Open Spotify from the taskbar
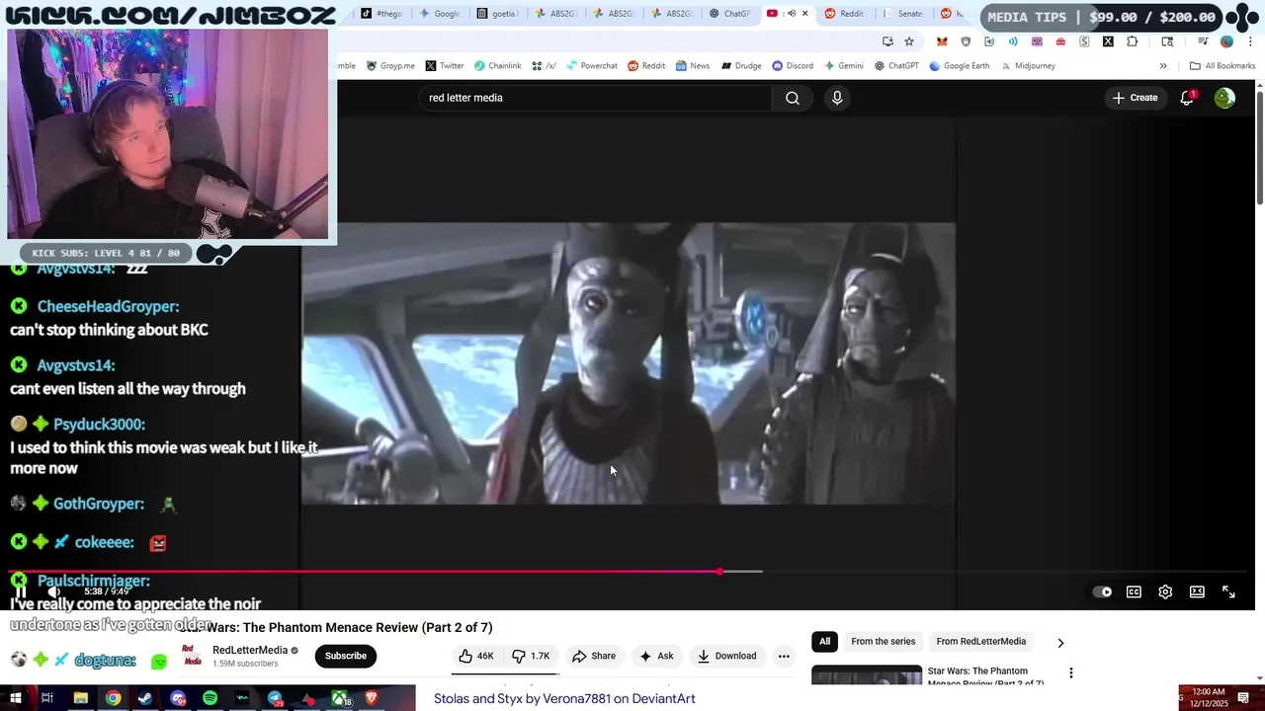 click(x=210, y=698)
